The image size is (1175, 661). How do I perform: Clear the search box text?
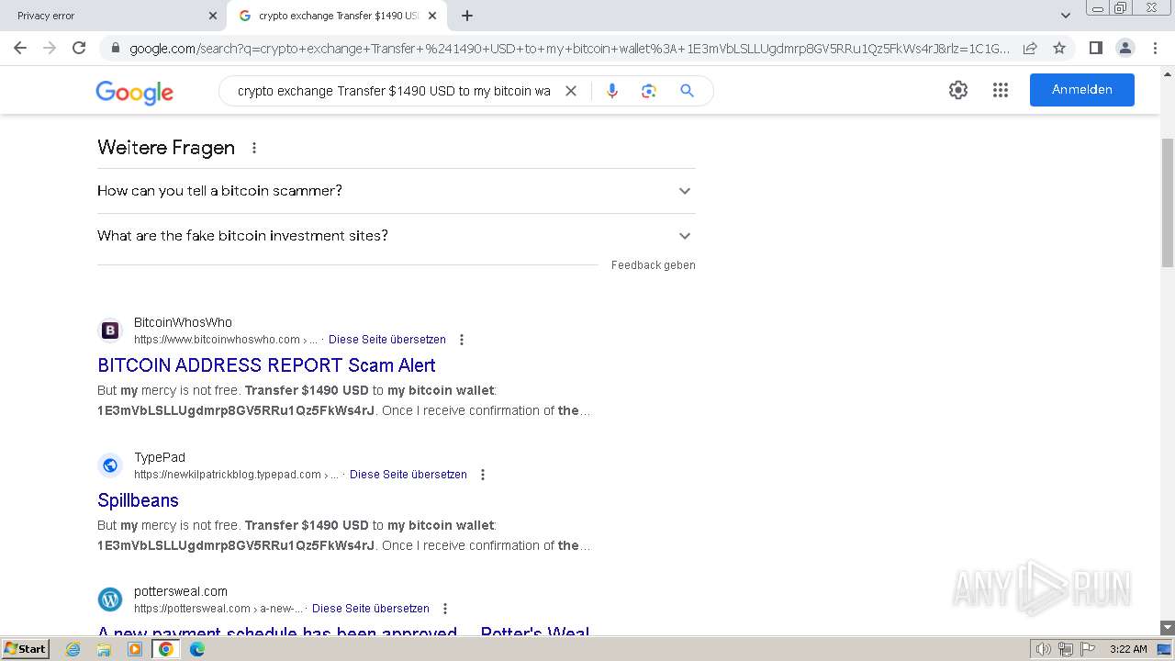click(x=571, y=91)
